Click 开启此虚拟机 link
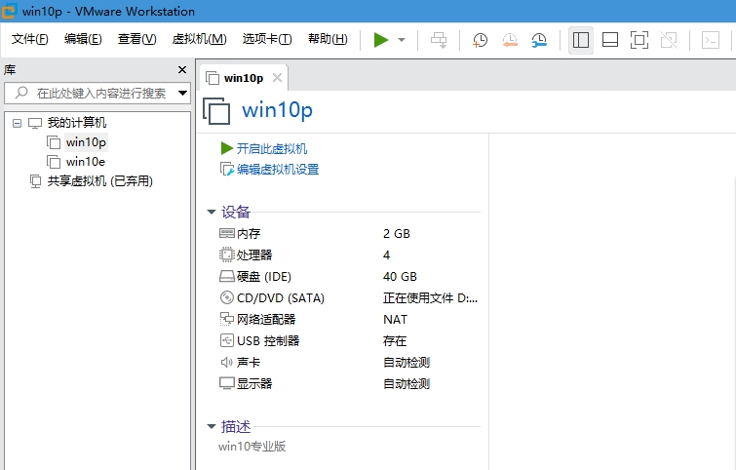This screenshot has width=736, height=470. point(272,149)
